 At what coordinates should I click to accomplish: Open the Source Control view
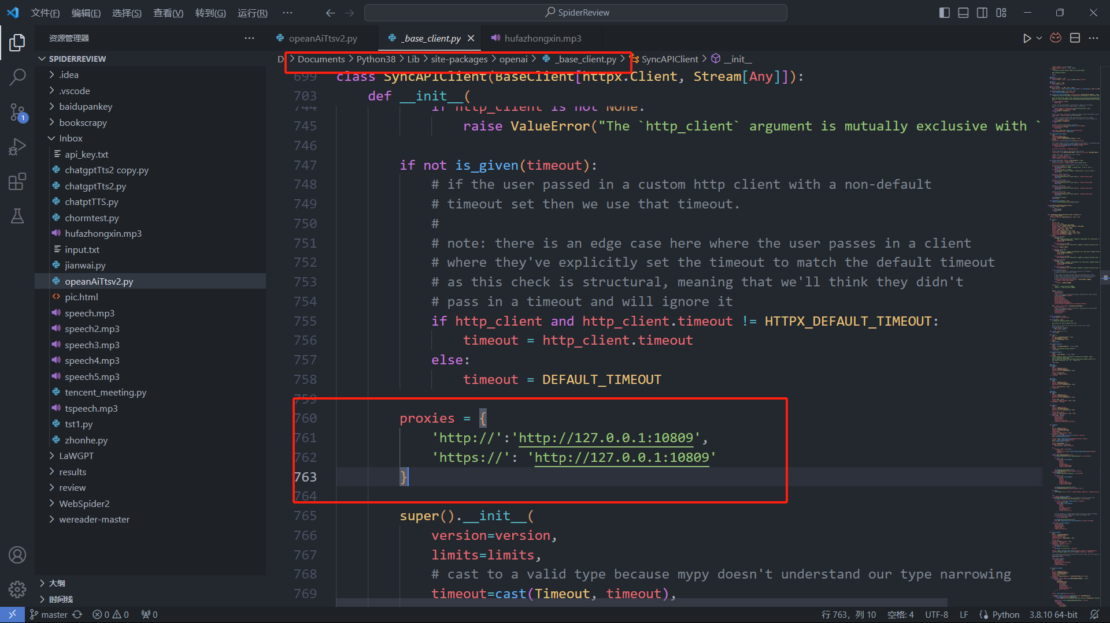coord(17,112)
